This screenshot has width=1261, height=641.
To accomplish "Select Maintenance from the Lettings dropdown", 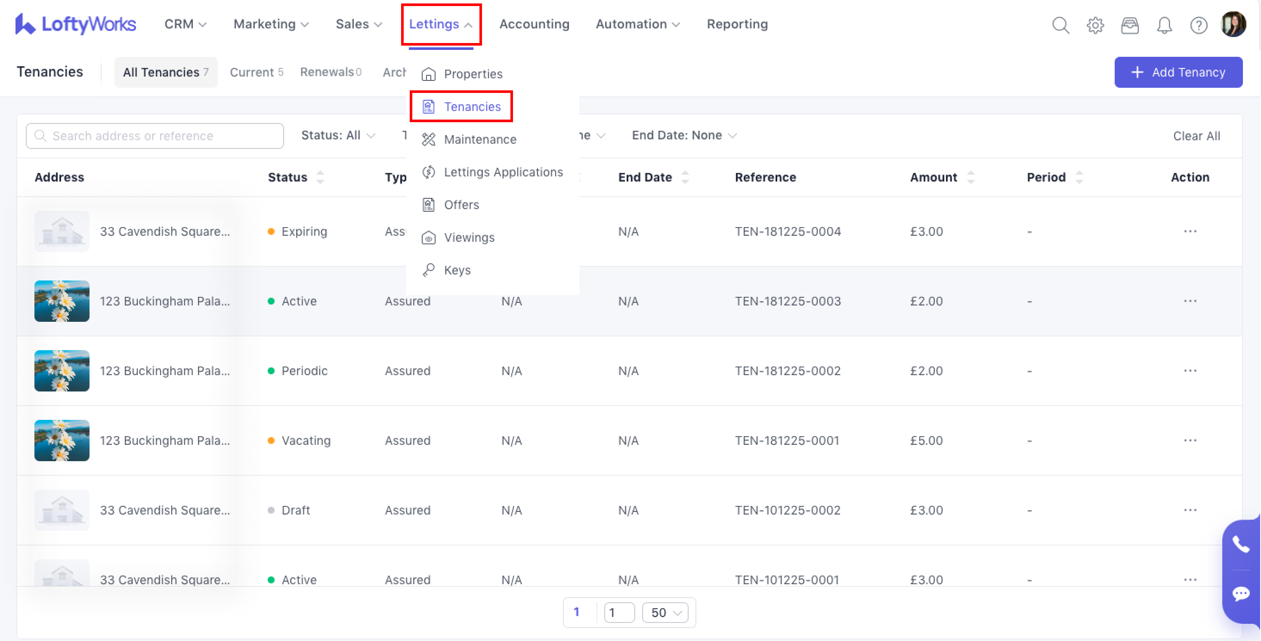I will pyautogui.click(x=479, y=139).
